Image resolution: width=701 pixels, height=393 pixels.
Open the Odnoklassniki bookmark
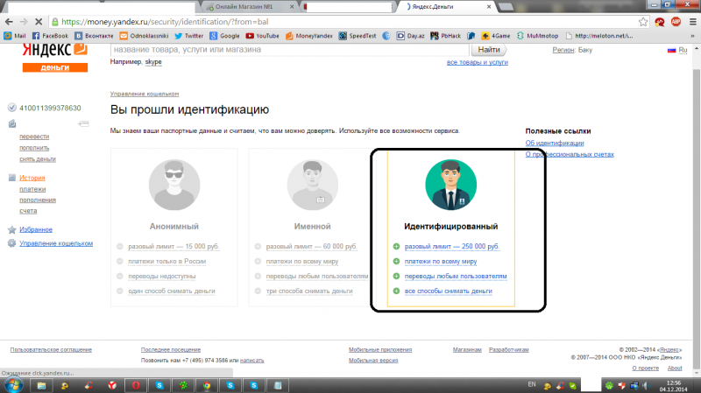click(x=144, y=36)
